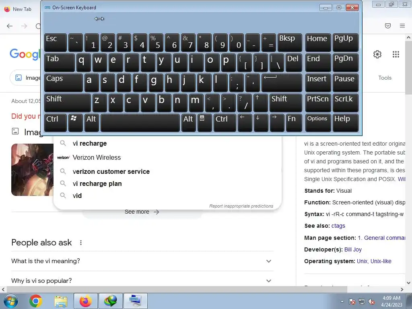Click search icon beside vi recharge suggestion
412x309 pixels.
(63, 143)
